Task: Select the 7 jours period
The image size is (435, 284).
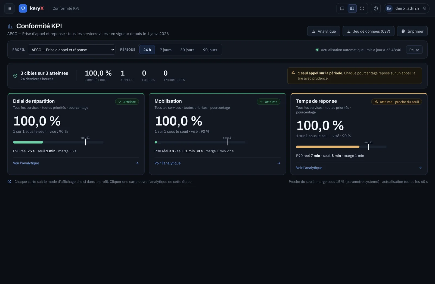Action: [166, 50]
